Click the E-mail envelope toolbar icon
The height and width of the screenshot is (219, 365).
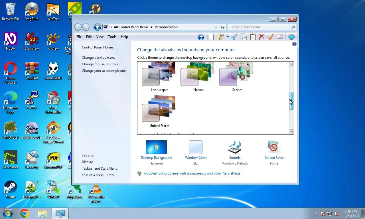[280, 37]
